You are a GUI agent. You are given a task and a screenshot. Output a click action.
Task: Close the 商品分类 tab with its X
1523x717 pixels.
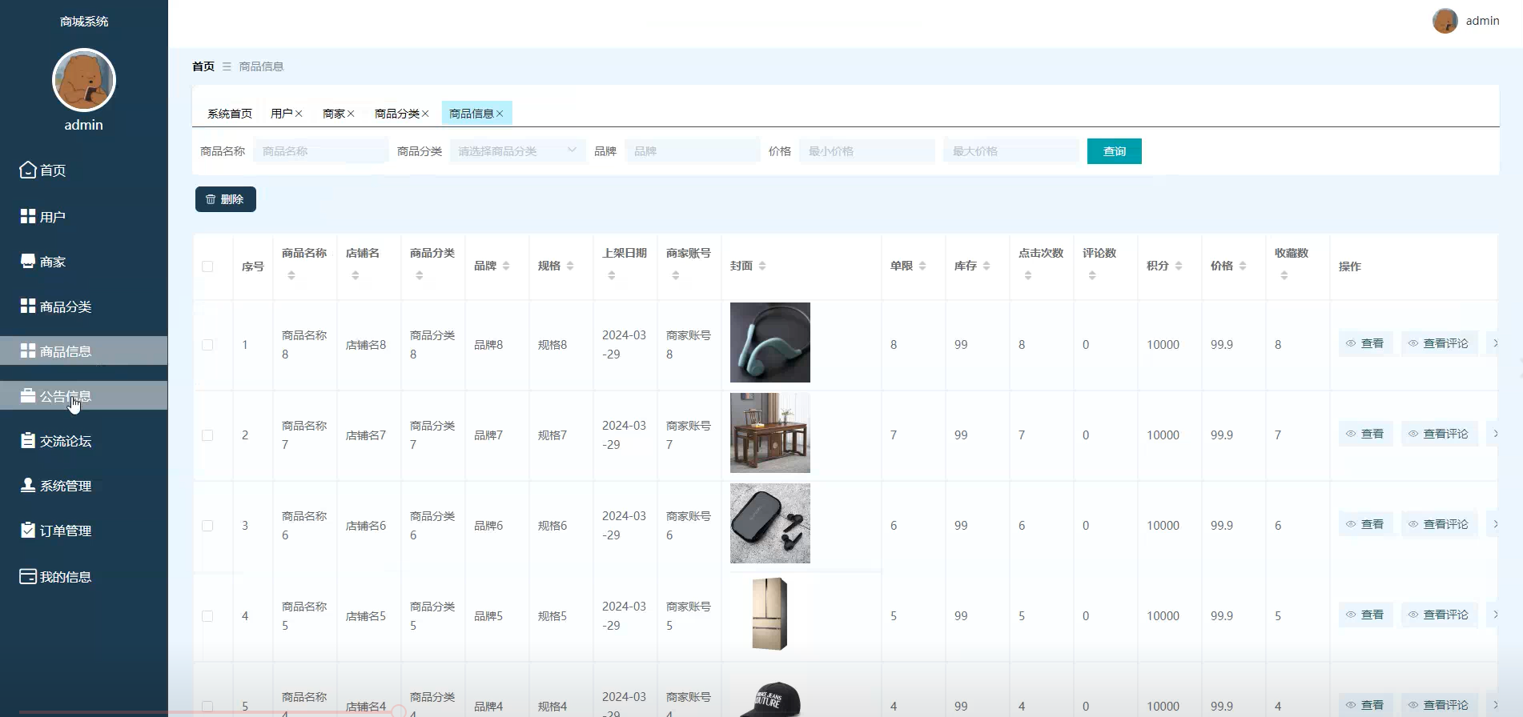tap(425, 114)
